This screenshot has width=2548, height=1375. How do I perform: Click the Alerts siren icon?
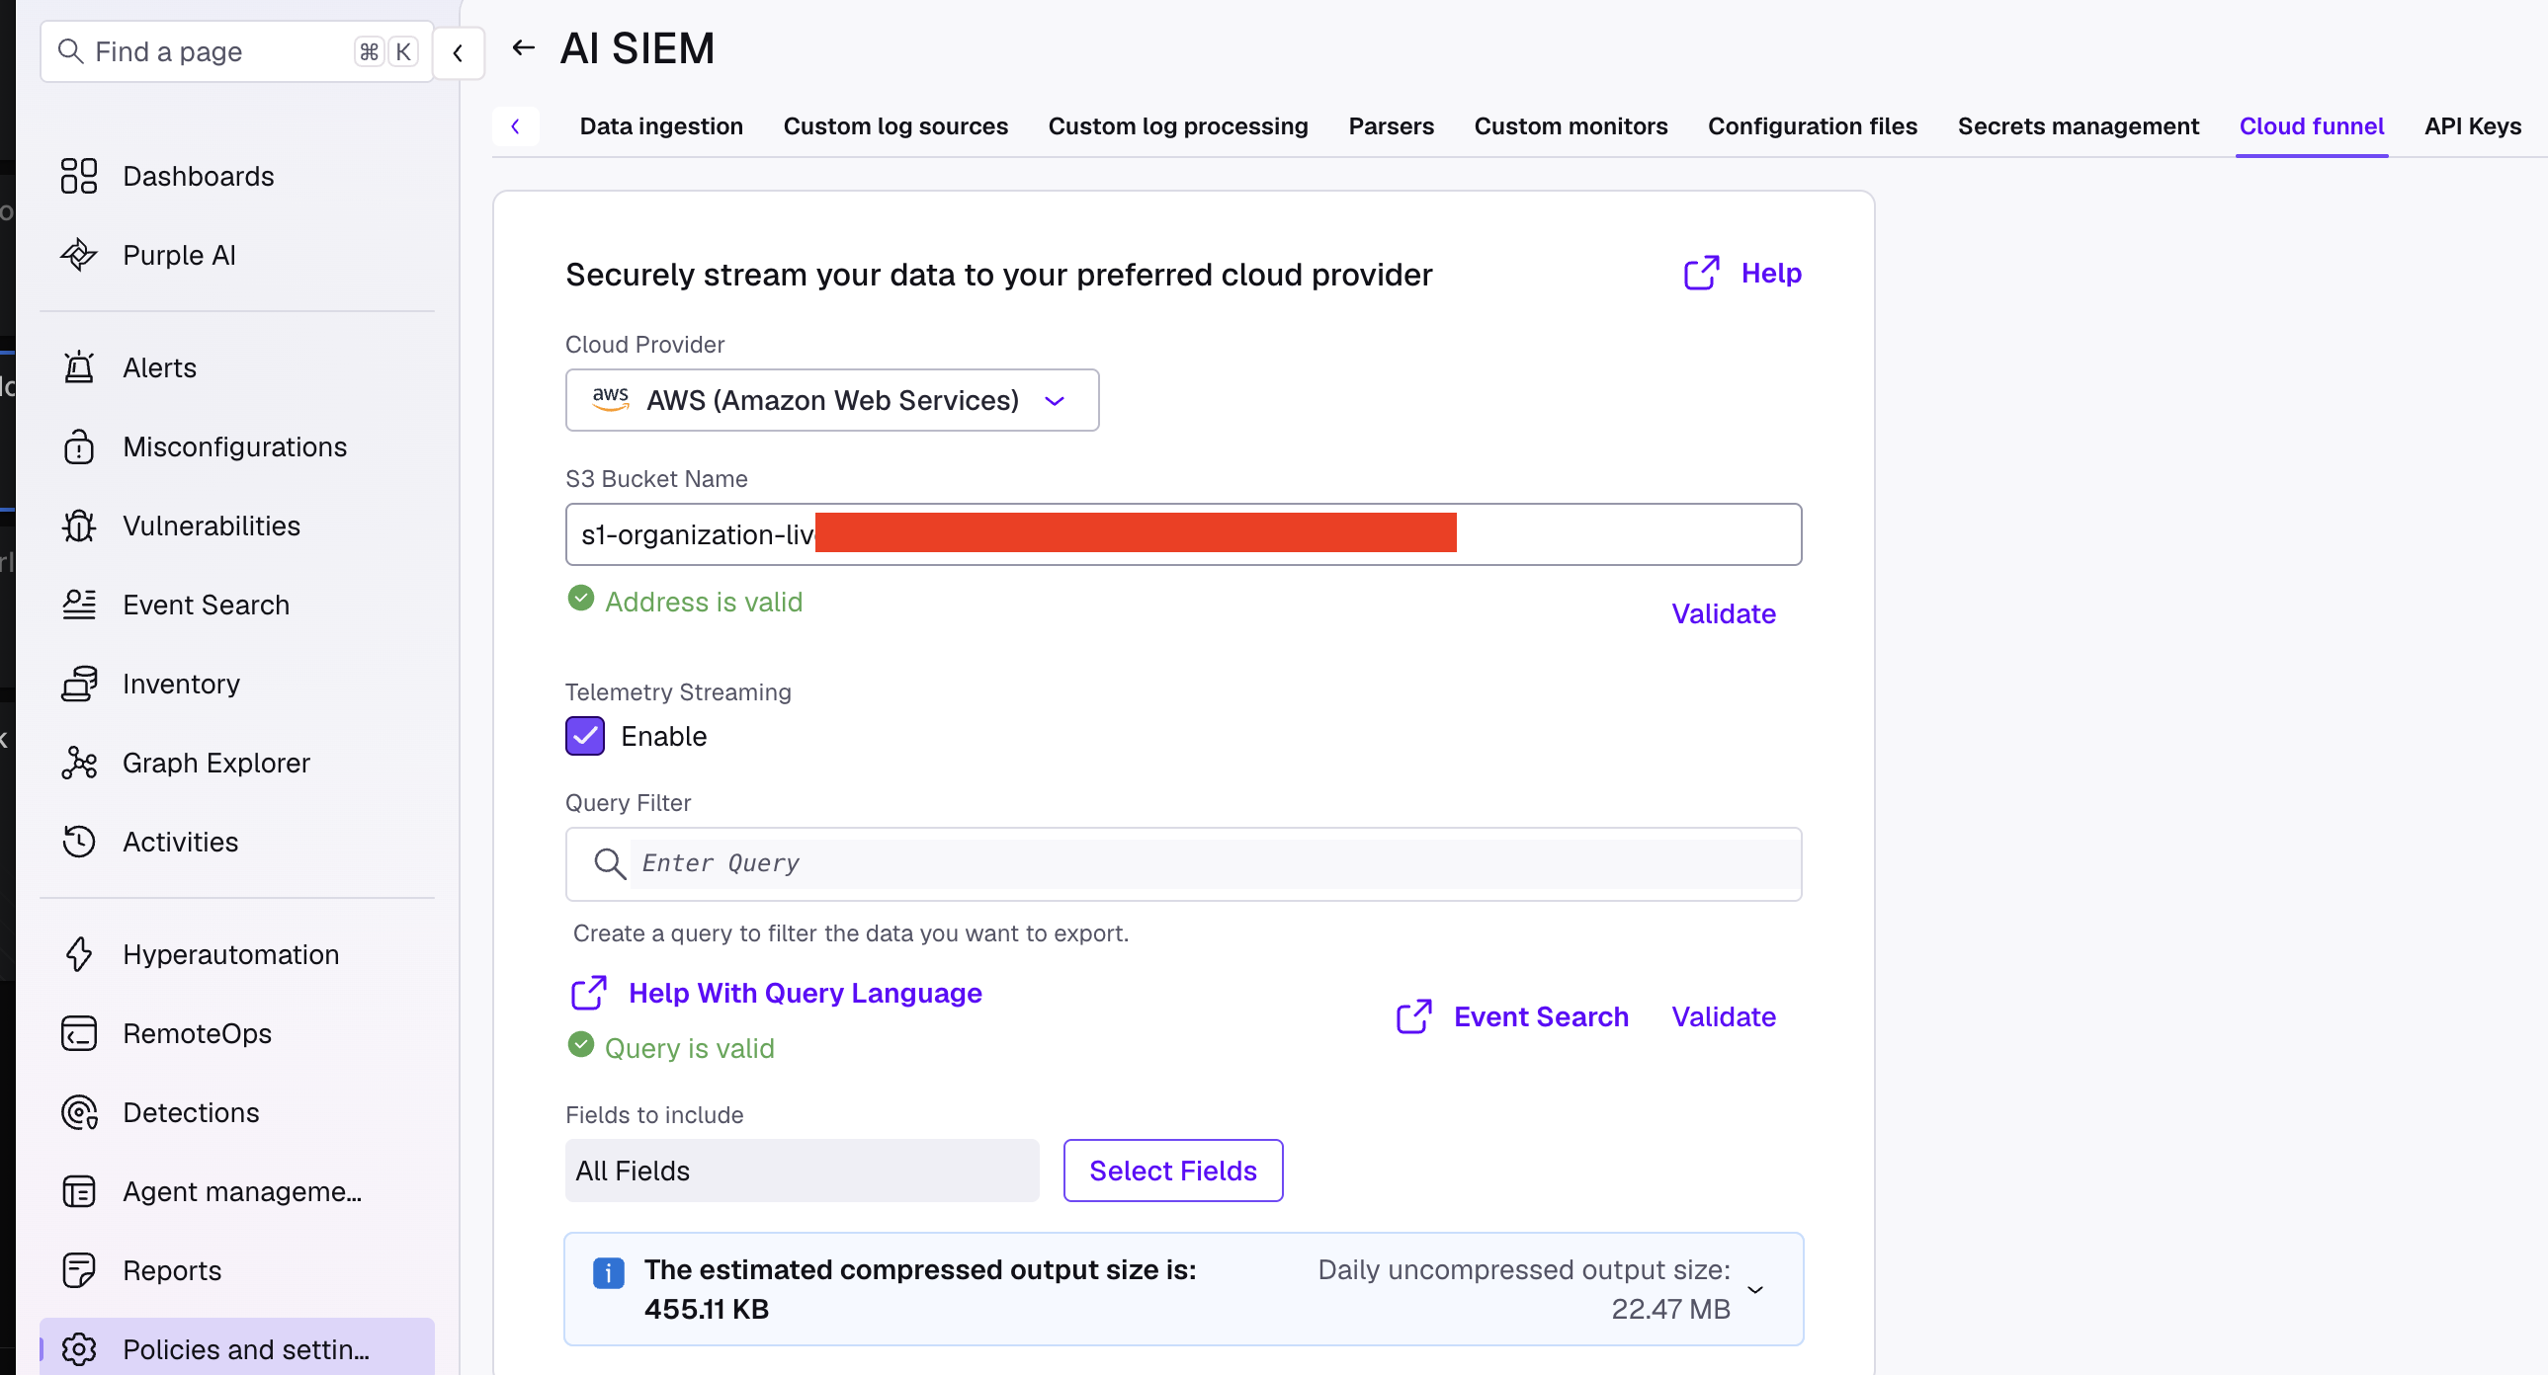[x=79, y=367]
